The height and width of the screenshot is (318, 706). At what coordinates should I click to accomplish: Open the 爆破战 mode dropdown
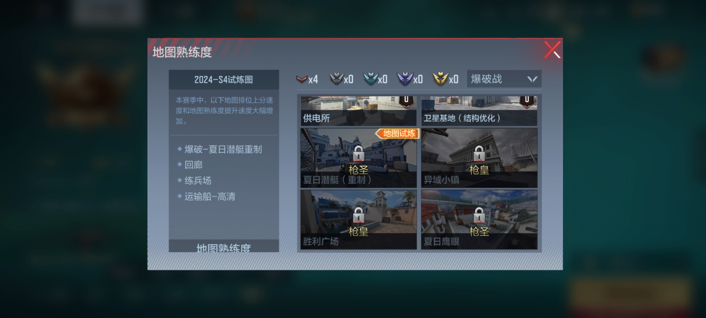504,79
